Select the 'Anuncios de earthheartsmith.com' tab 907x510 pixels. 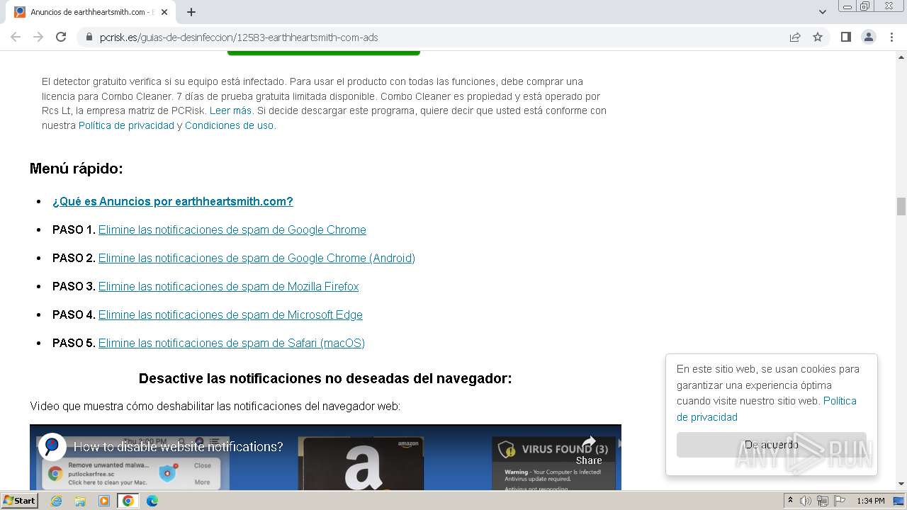pyautogui.click(x=91, y=12)
